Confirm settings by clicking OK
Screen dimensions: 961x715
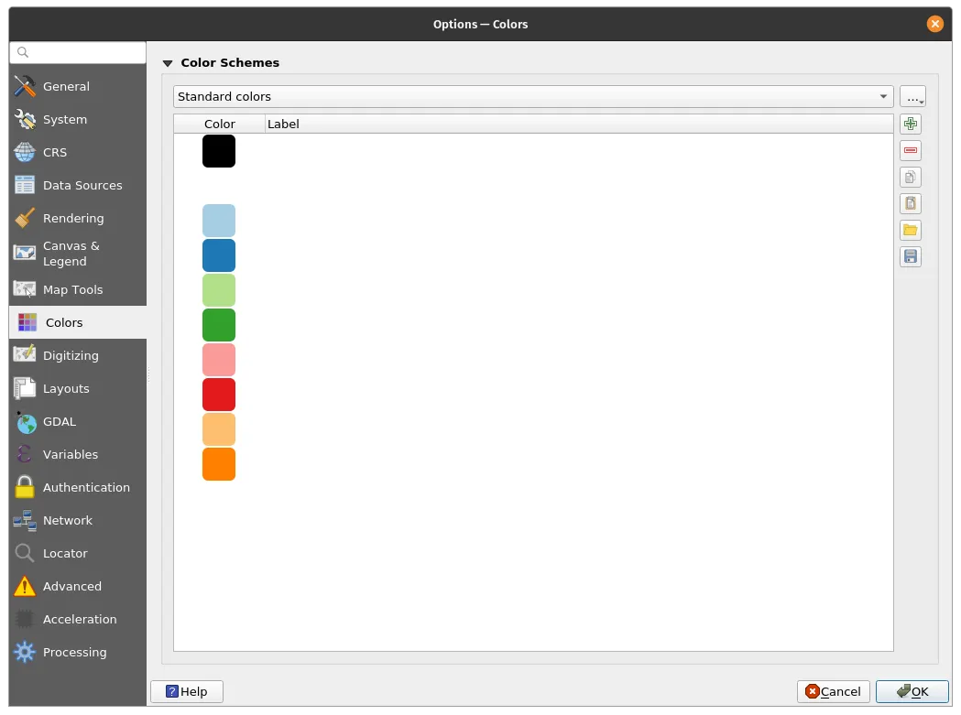coord(912,691)
